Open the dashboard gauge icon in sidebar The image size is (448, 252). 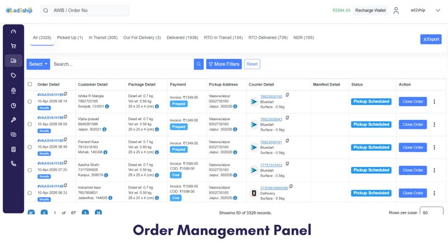[x=13, y=32]
